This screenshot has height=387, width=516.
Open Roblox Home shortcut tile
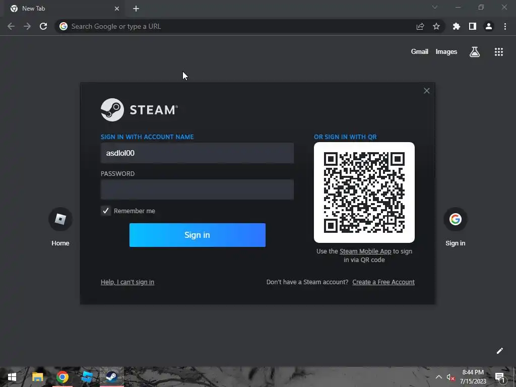point(60,227)
